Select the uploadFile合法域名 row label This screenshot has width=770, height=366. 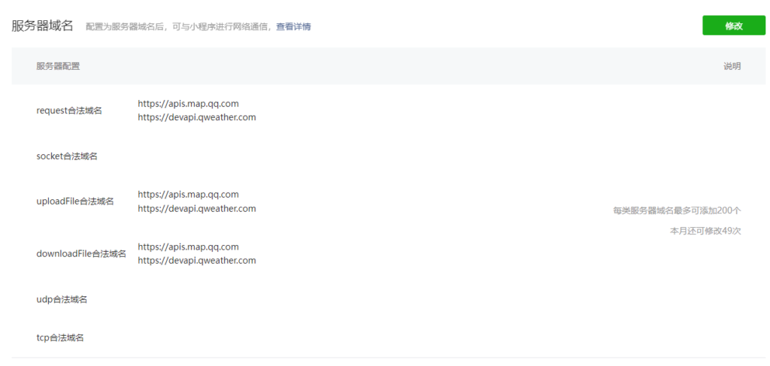click(75, 201)
